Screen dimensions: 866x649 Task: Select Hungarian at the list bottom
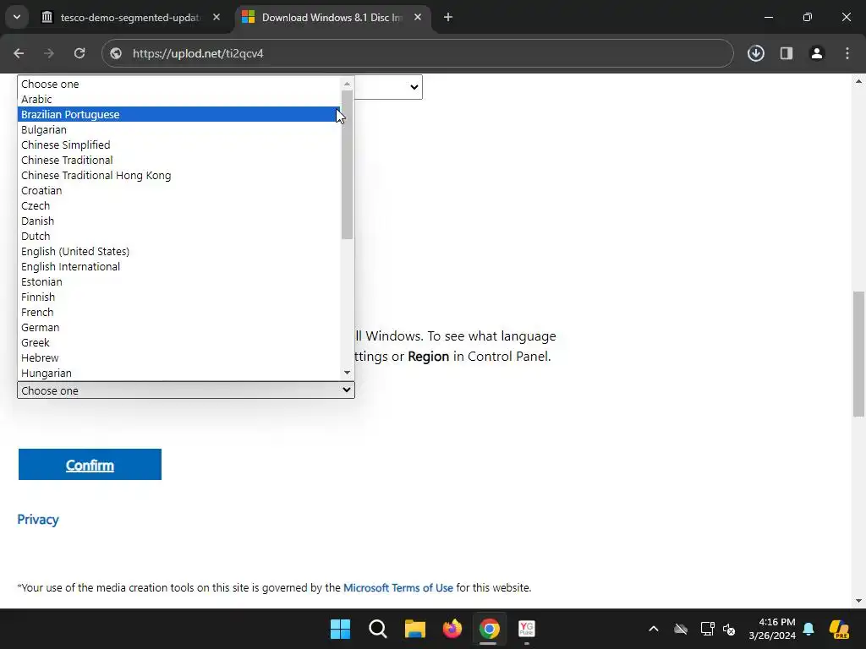coord(179,373)
